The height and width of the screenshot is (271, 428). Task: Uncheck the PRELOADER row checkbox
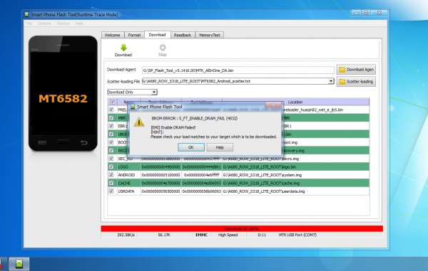click(x=111, y=110)
